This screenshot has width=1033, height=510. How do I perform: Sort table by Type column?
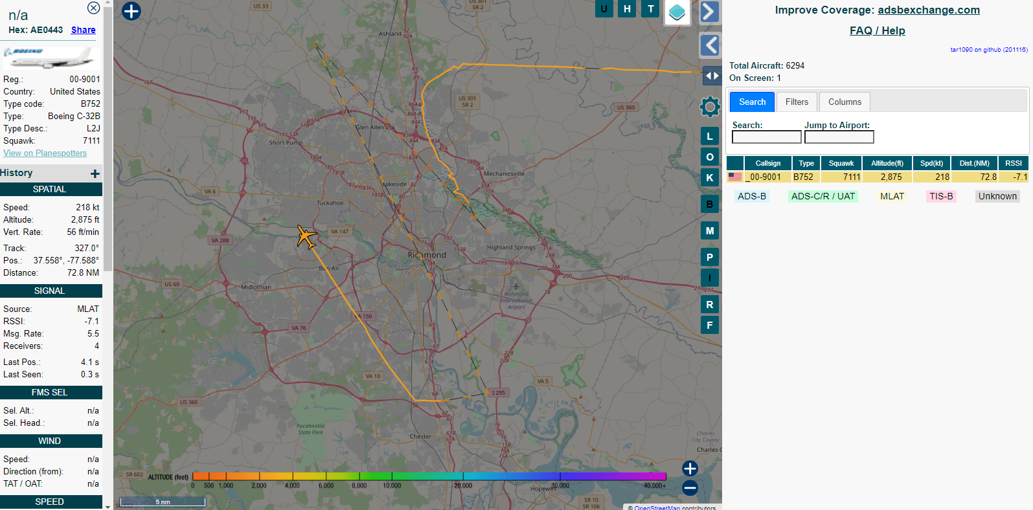click(806, 163)
